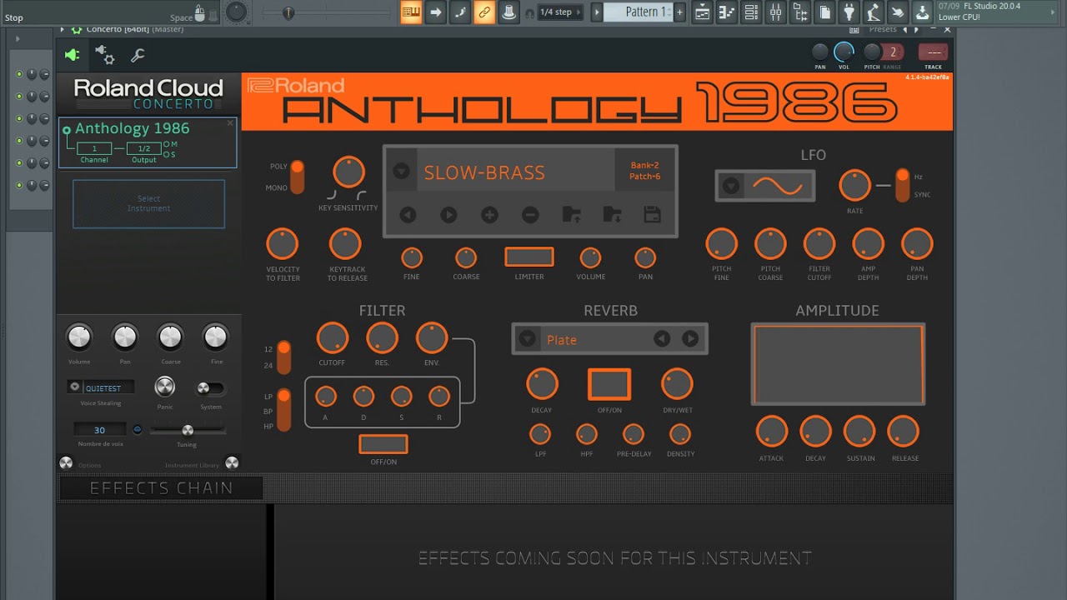Toggle the reverb OFF/ON button
The image size is (1067, 600).
(x=609, y=384)
